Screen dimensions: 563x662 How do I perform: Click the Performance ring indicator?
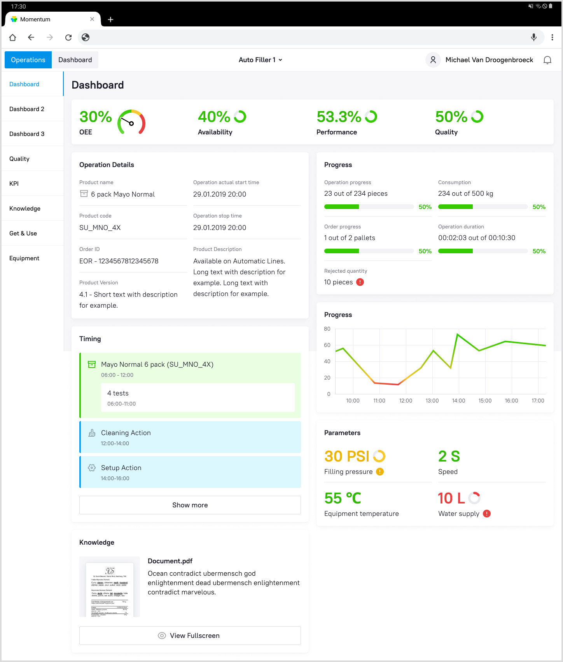coord(371,117)
